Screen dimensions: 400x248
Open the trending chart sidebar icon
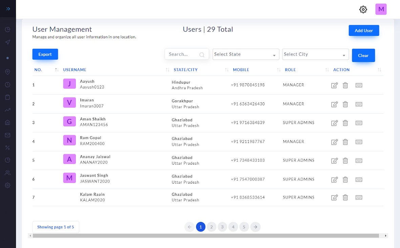pyautogui.click(x=8, y=110)
